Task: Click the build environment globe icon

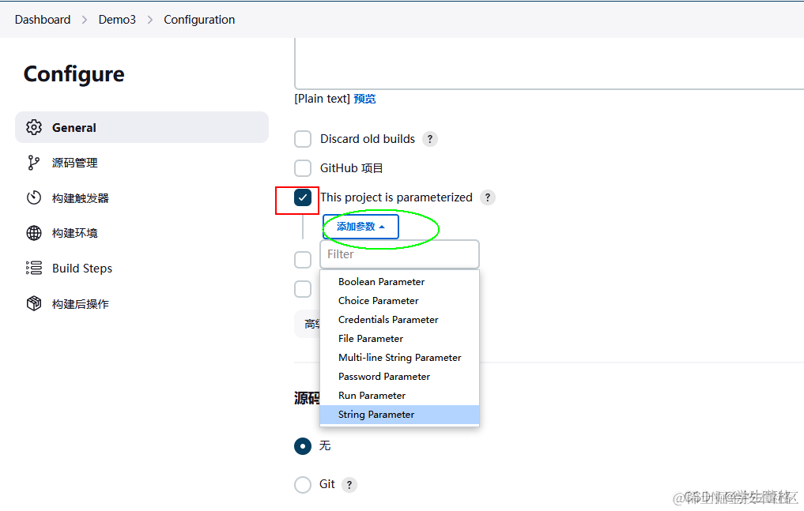Action: coord(34,233)
